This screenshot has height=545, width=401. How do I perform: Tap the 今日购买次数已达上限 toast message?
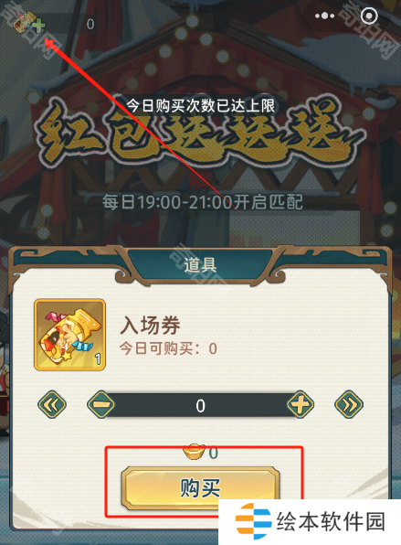tap(200, 105)
